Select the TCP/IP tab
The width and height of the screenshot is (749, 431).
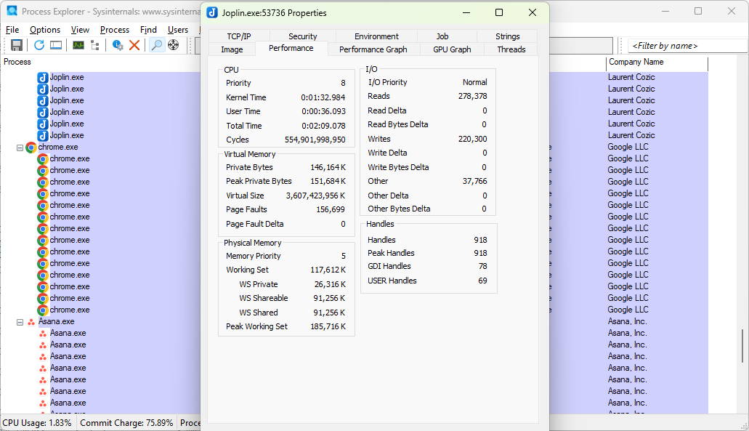(239, 36)
